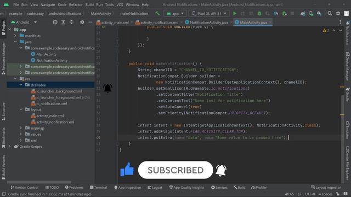
Task: Open the app run configuration dropdown
Action: [175, 13]
